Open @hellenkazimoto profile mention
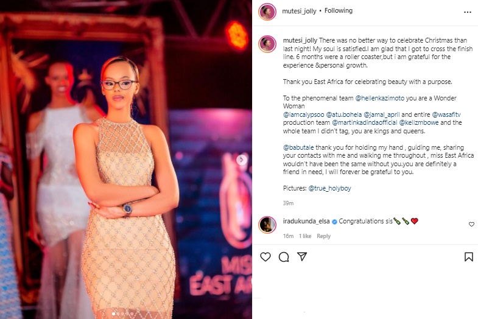 [380, 98]
